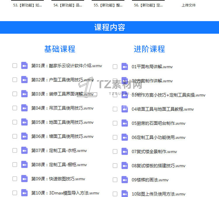Viewport: 219px width, 197px height.
Task: Click the video icon for 第02课 户型工具使用技巧
Action: pos(25,80)
